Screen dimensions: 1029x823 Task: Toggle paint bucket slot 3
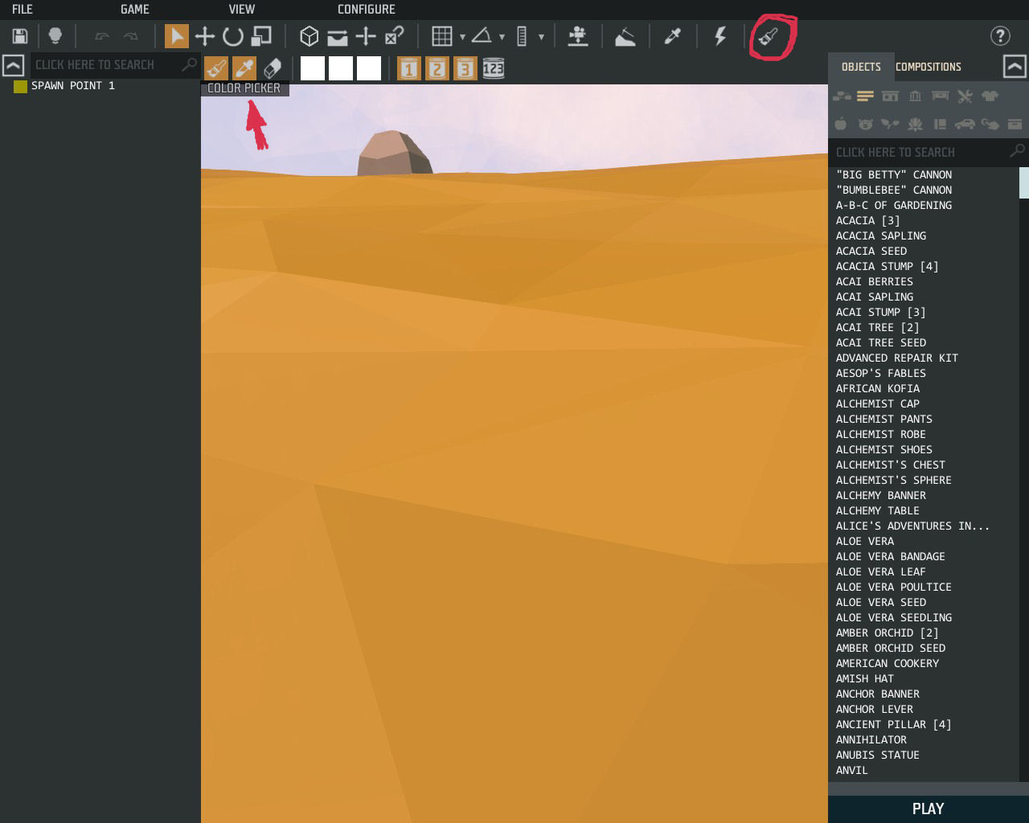[x=465, y=68]
